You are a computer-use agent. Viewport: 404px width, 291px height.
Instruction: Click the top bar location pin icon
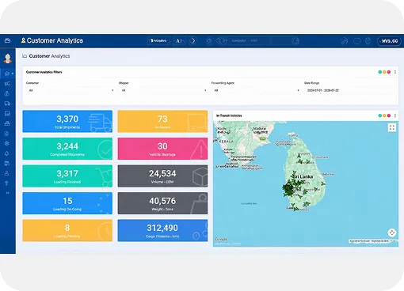(368, 41)
